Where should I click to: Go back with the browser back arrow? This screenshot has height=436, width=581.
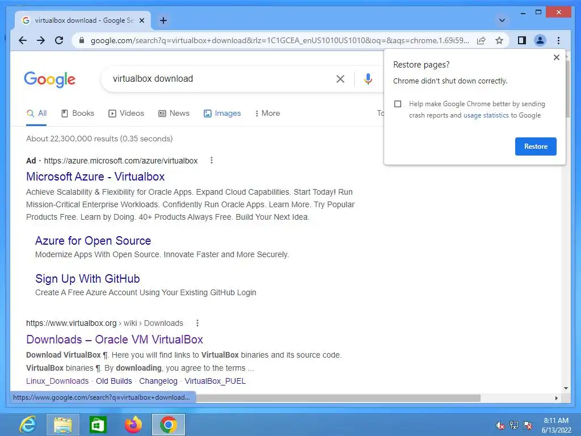23,40
